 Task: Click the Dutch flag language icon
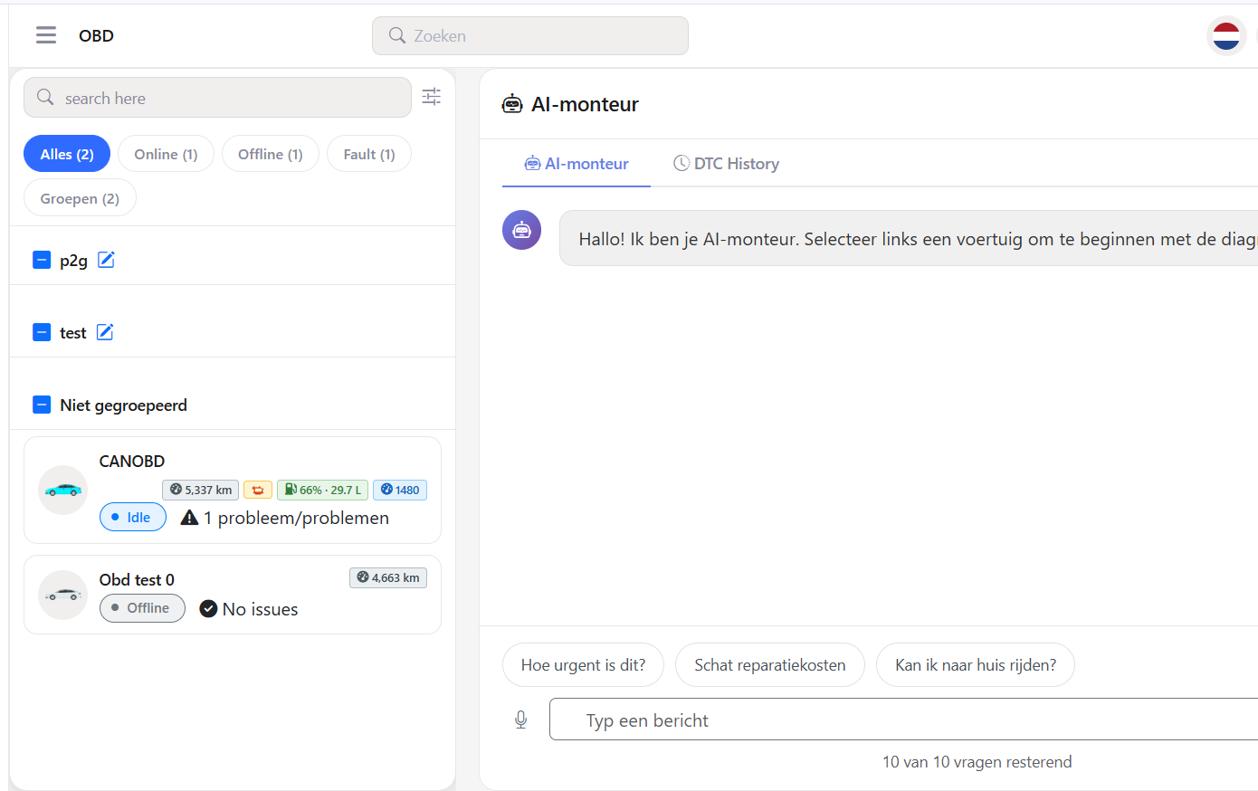click(x=1226, y=36)
